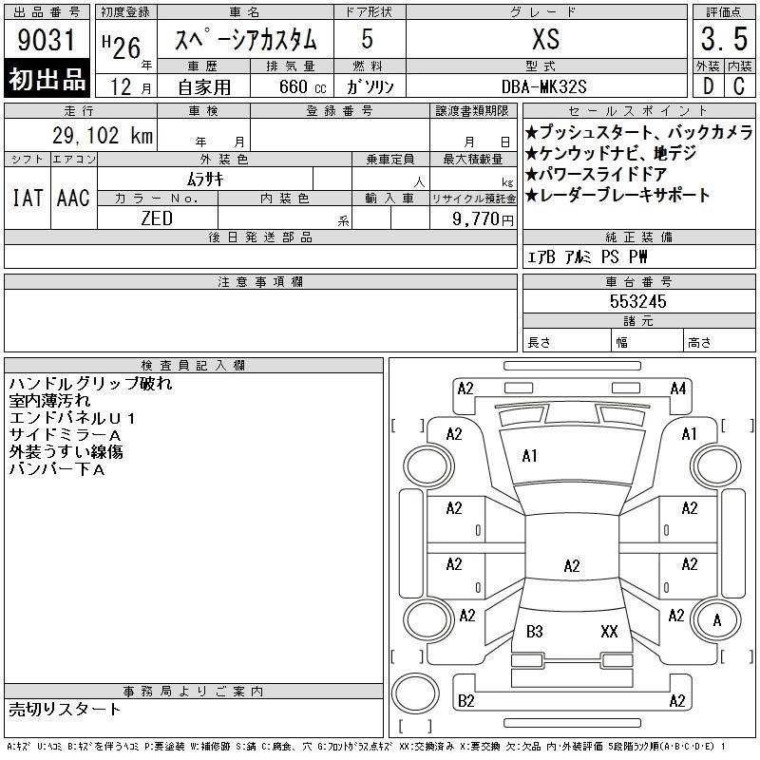Click spare tire circle below diagram
The width and height of the screenshot is (760, 760).
[x=415, y=693]
